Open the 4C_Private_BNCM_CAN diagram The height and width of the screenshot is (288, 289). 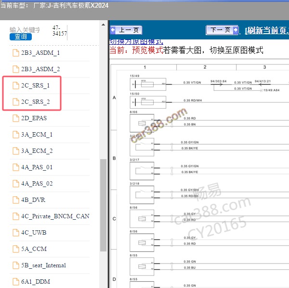55,216
